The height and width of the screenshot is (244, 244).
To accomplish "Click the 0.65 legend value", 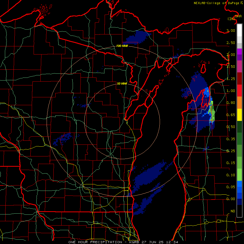I will [x=231, y=115].
